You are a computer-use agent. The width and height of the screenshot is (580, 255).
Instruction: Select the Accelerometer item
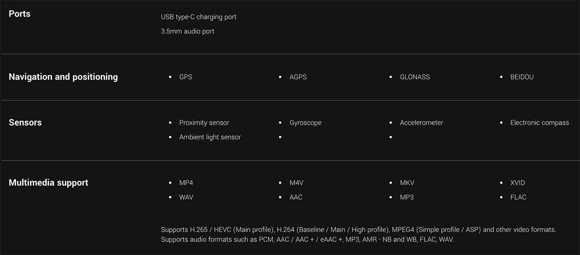(421, 123)
